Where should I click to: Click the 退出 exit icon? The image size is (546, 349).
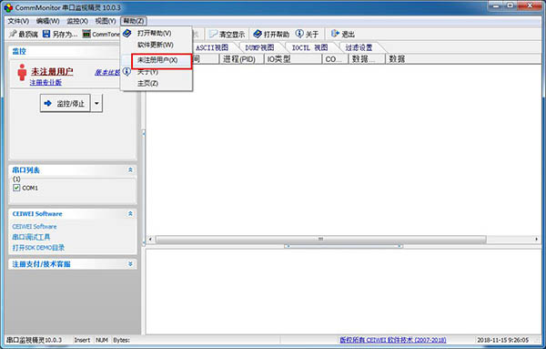point(335,34)
